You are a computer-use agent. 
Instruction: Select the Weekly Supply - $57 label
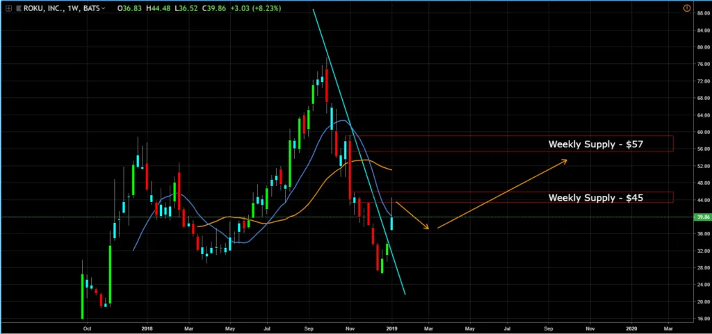(596, 144)
